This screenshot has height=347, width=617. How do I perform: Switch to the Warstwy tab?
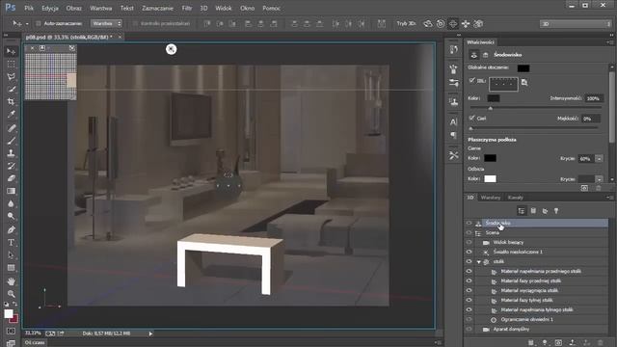[x=491, y=198]
